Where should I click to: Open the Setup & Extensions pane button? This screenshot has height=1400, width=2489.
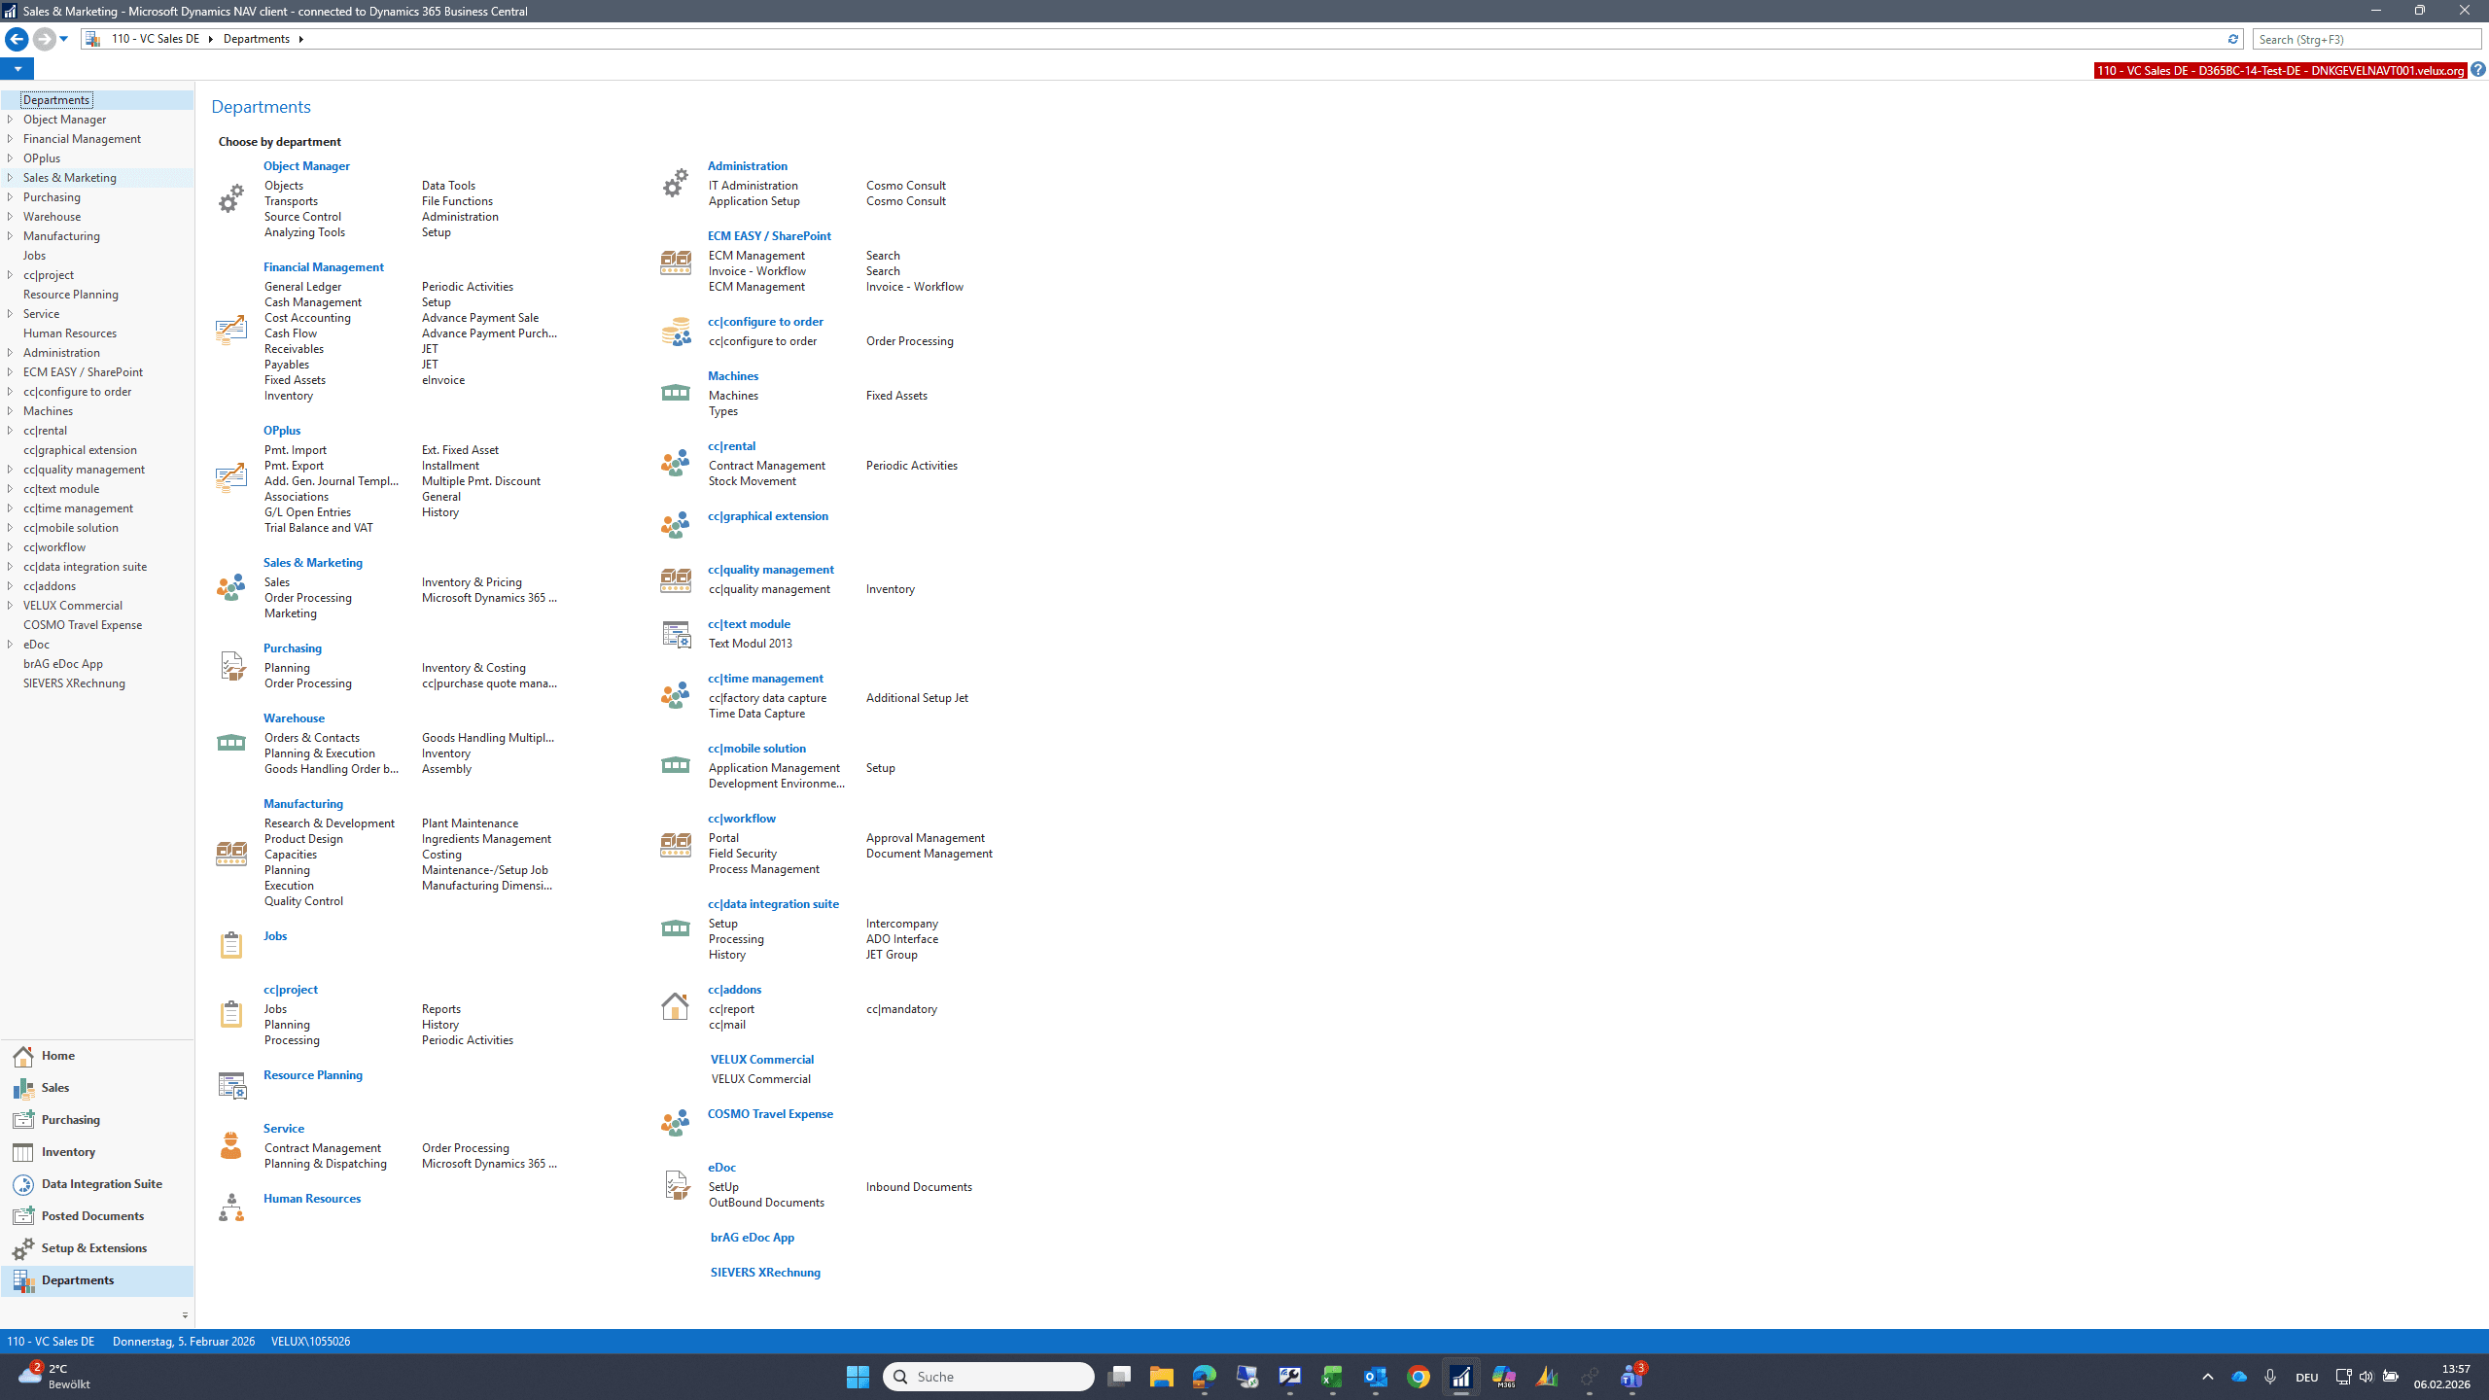coord(97,1248)
